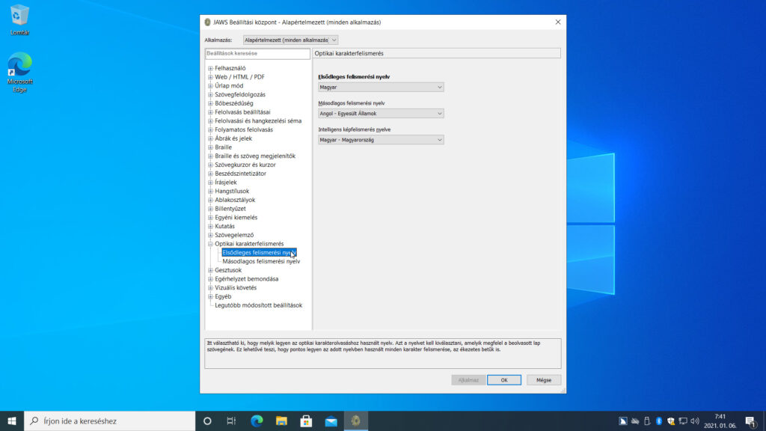Open the Windows Start menu
Viewport: 766px width, 431px height.
click(12, 421)
